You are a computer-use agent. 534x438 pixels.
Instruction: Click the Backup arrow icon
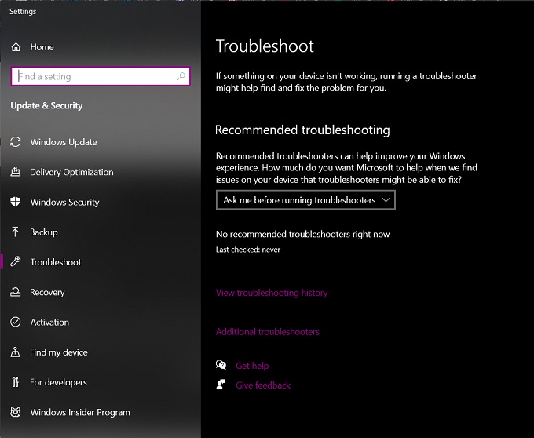[16, 232]
